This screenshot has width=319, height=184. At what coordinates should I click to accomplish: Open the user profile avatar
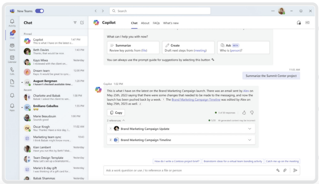(x=282, y=11)
